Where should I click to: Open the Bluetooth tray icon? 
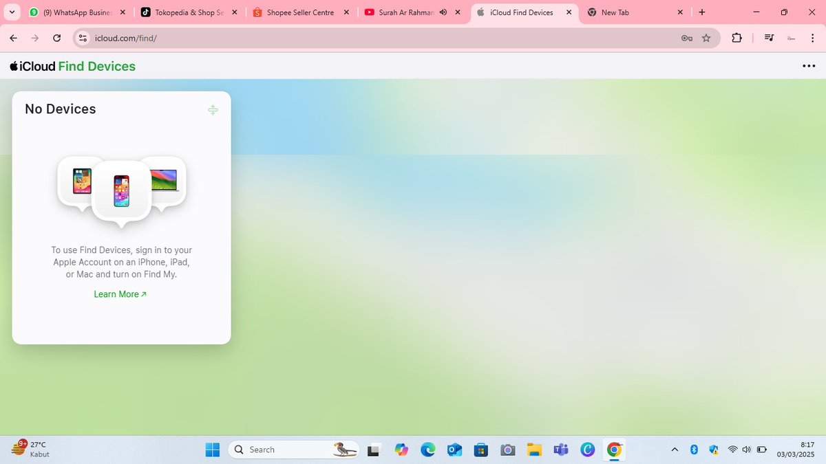coord(694,450)
